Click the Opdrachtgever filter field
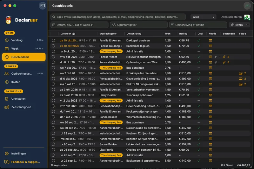The height and width of the screenshot is (169, 254). [x=139, y=25]
